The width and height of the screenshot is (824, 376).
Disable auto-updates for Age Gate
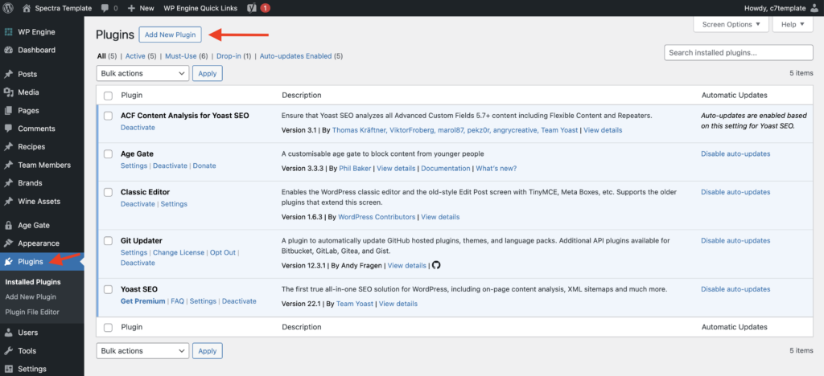735,154
